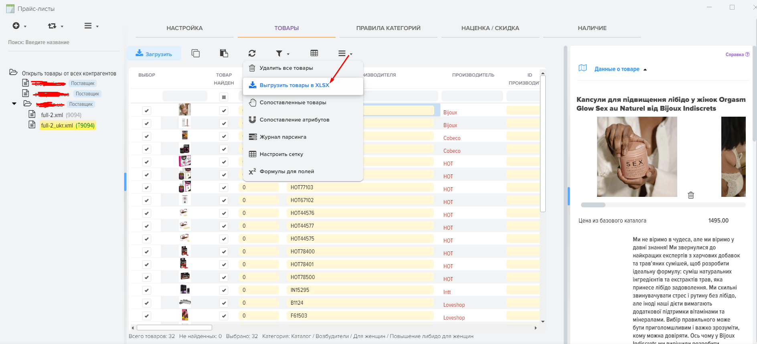This screenshot has height=344, width=757.
Task: Select full-2.xml in the tree
Action: click(61, 115)
